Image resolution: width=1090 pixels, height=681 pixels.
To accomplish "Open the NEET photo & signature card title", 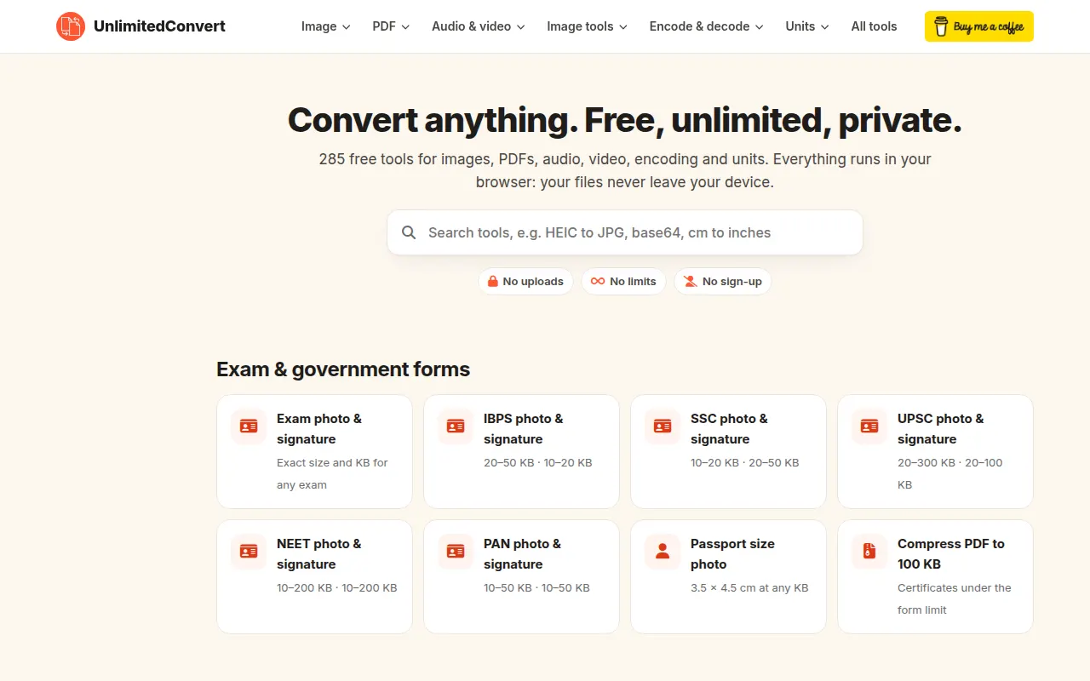I will pyautogui.click(x=319, y=554).
